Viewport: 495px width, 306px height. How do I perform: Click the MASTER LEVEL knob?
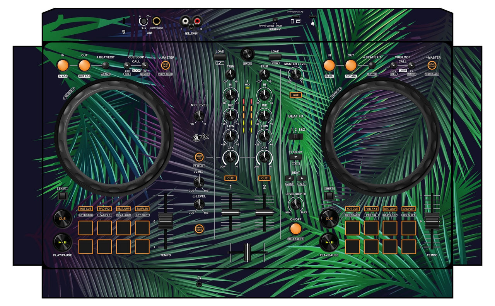(x=296, y=74)
